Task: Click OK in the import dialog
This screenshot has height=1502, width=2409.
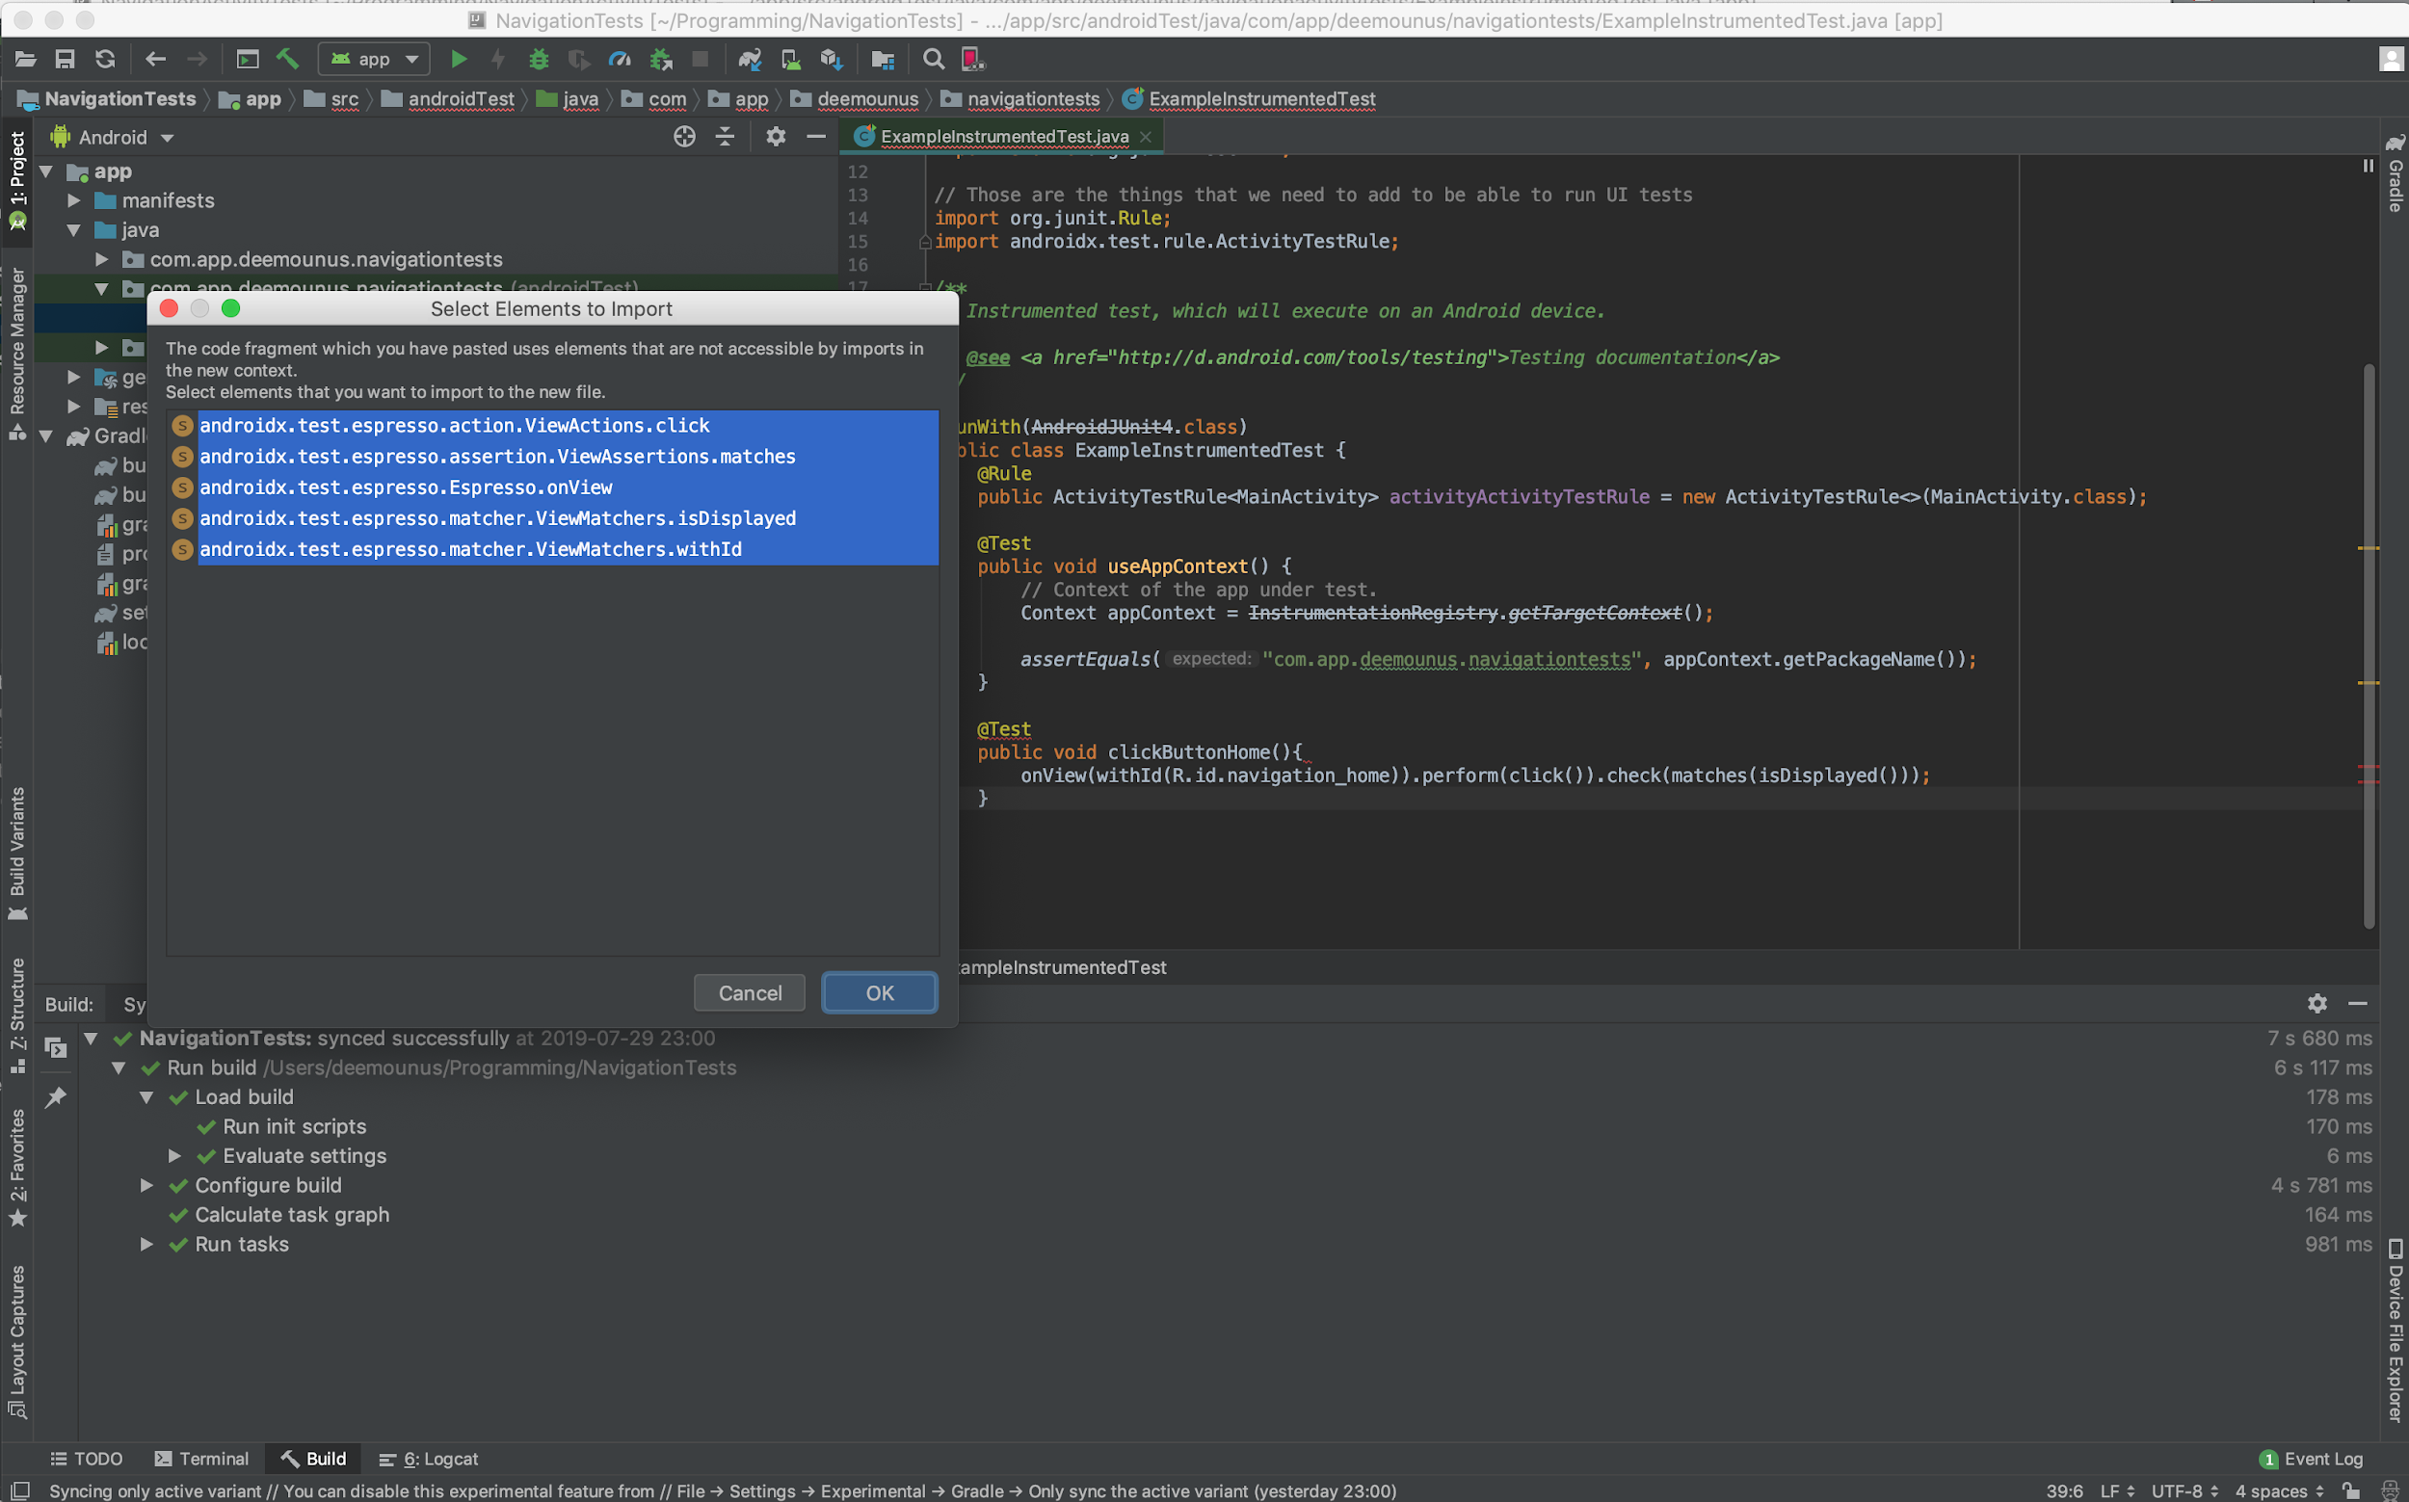Action: point(879,993)
